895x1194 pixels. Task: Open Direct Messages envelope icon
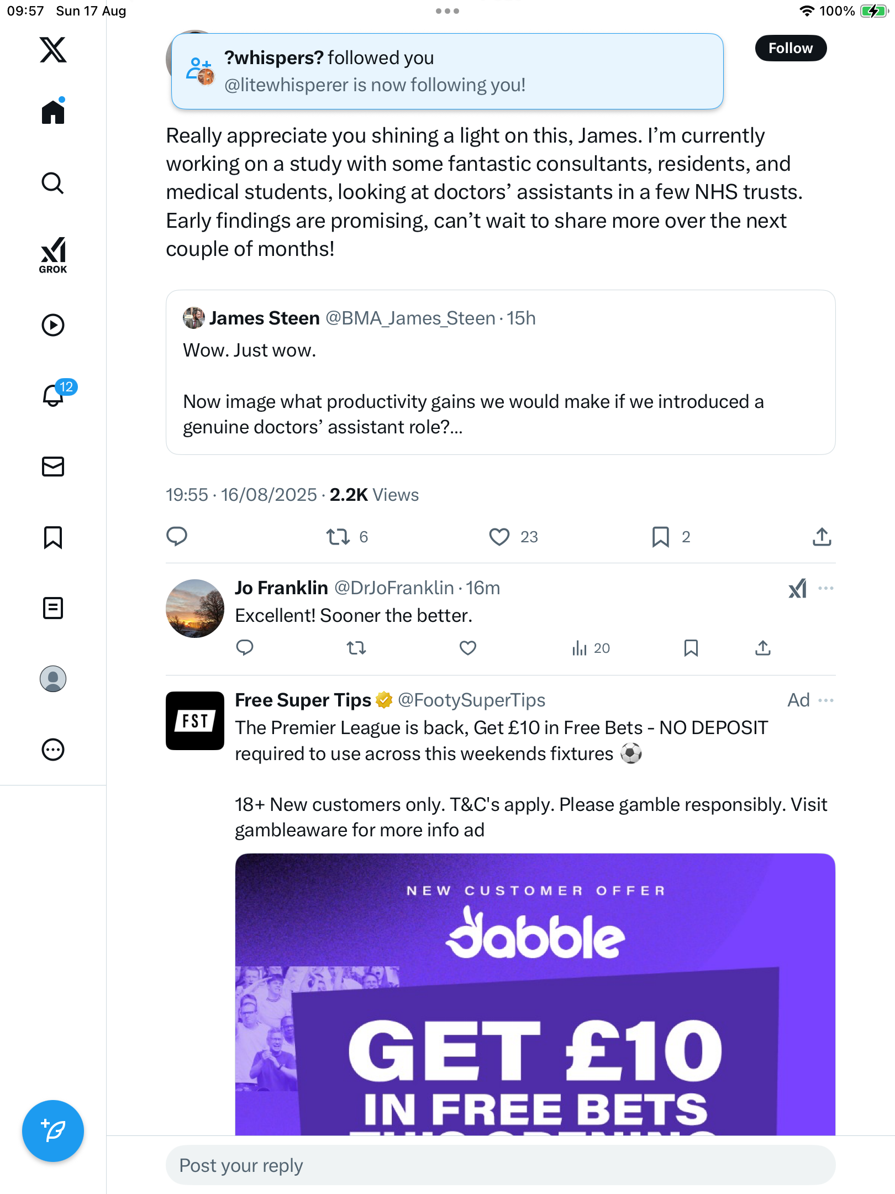coord(53,467)
